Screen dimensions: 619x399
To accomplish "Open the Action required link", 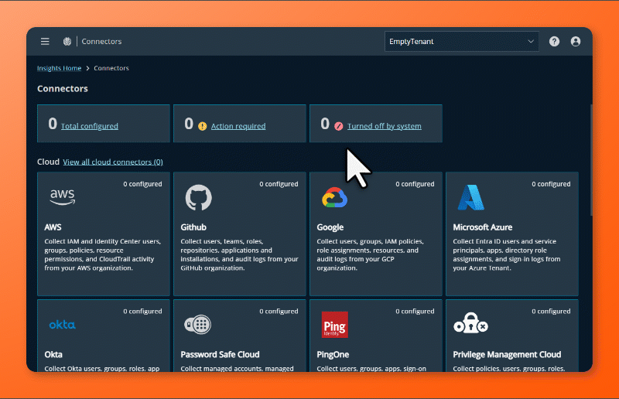I will tap(238, 126).
